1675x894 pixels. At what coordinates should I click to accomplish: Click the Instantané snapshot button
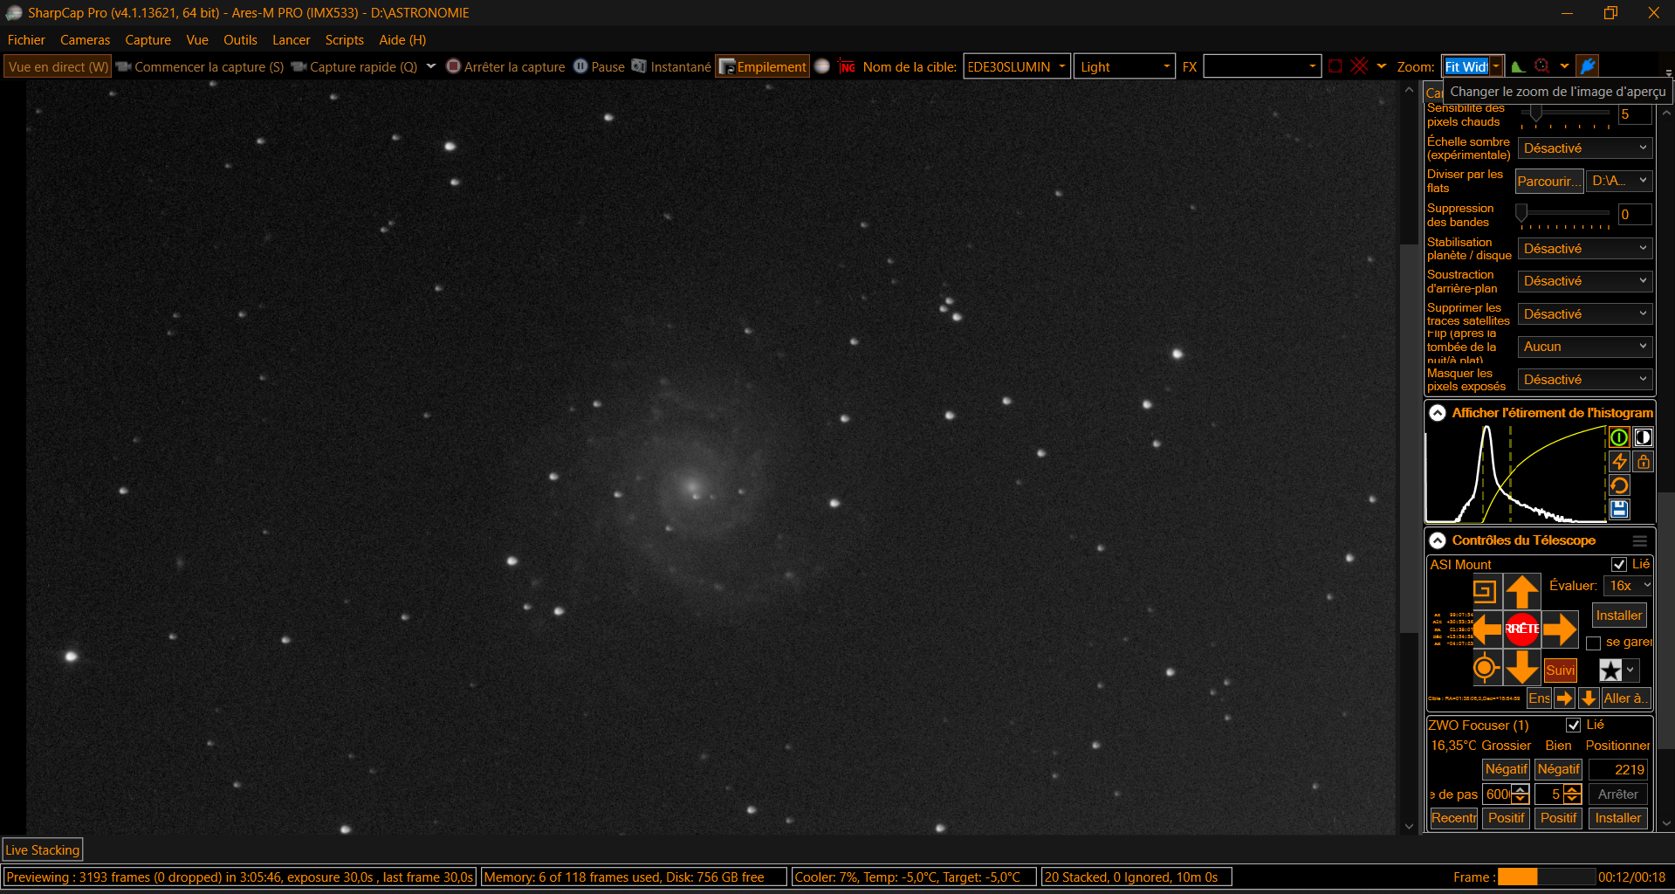click(671, 66)
